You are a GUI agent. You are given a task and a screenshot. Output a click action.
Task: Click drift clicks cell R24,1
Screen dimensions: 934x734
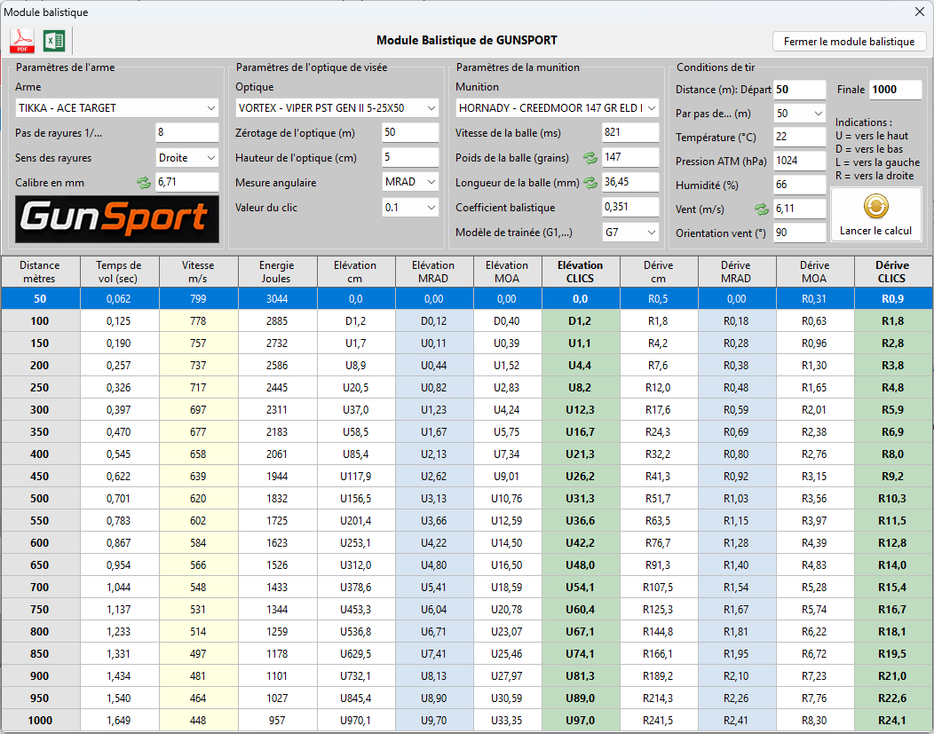[x=892, y=721]
